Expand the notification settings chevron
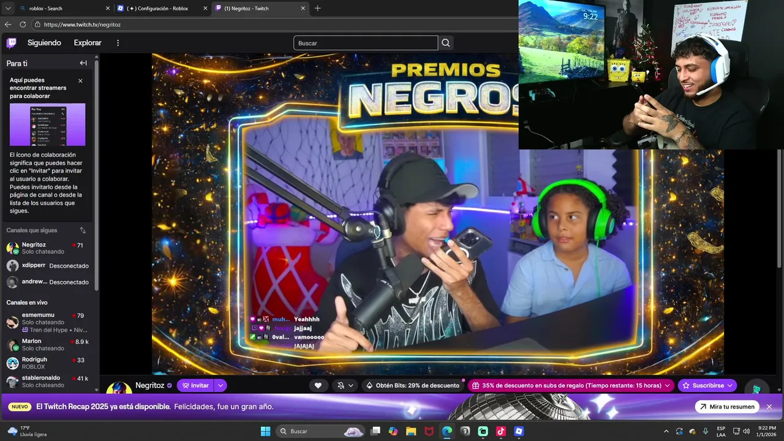 click(x=351, y=385)
